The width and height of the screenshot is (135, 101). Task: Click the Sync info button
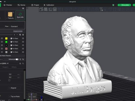pyautogui.click(x=20, y=15)
